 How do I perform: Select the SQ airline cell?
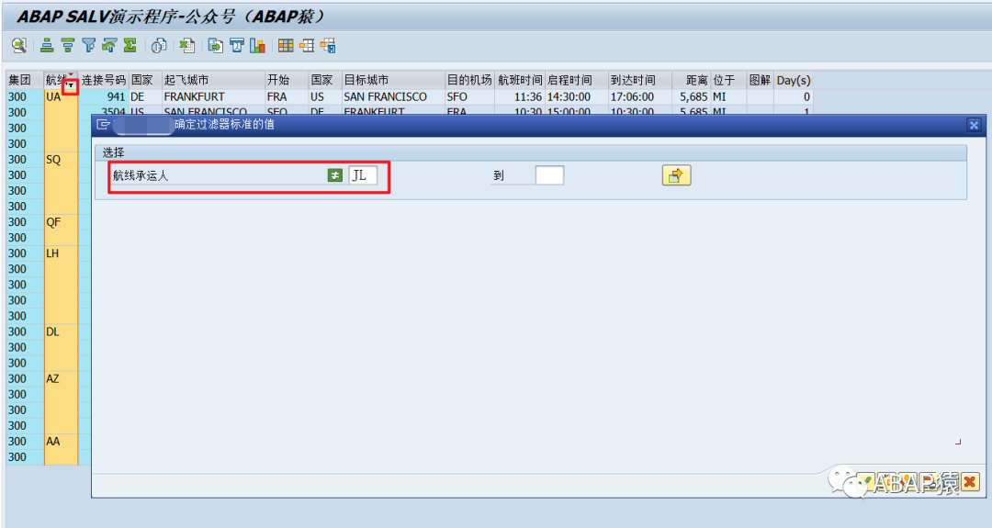(x=61, y=160)
